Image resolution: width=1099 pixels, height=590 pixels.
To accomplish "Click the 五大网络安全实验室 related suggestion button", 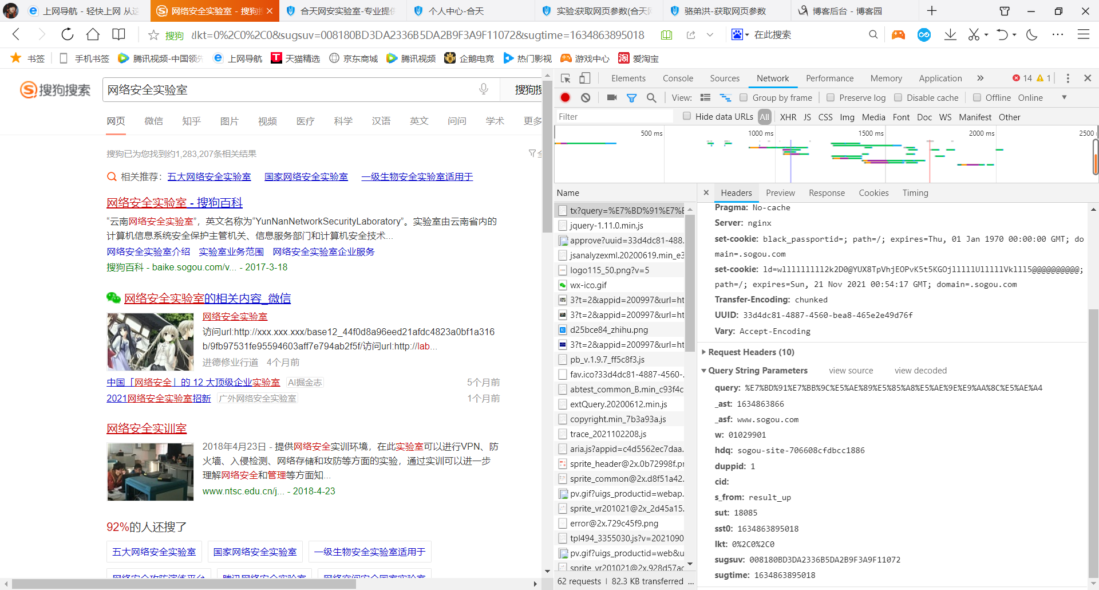I will pos(154,552).
